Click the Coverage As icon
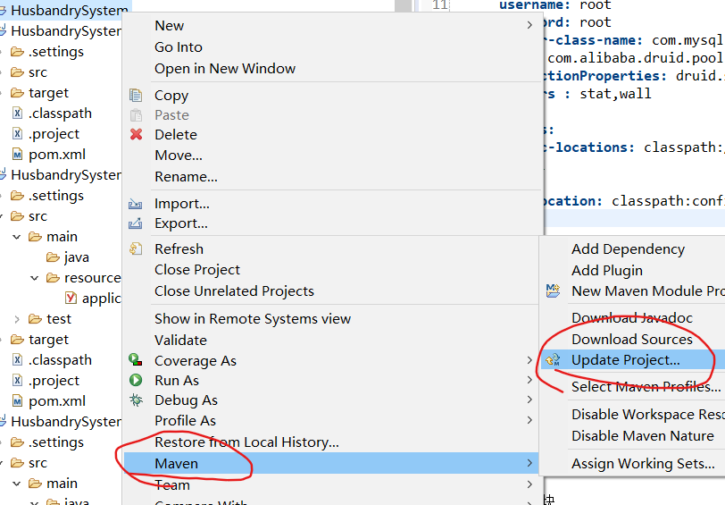The width and height of the screenshot is (725, 505). click(x=135, y=359)
